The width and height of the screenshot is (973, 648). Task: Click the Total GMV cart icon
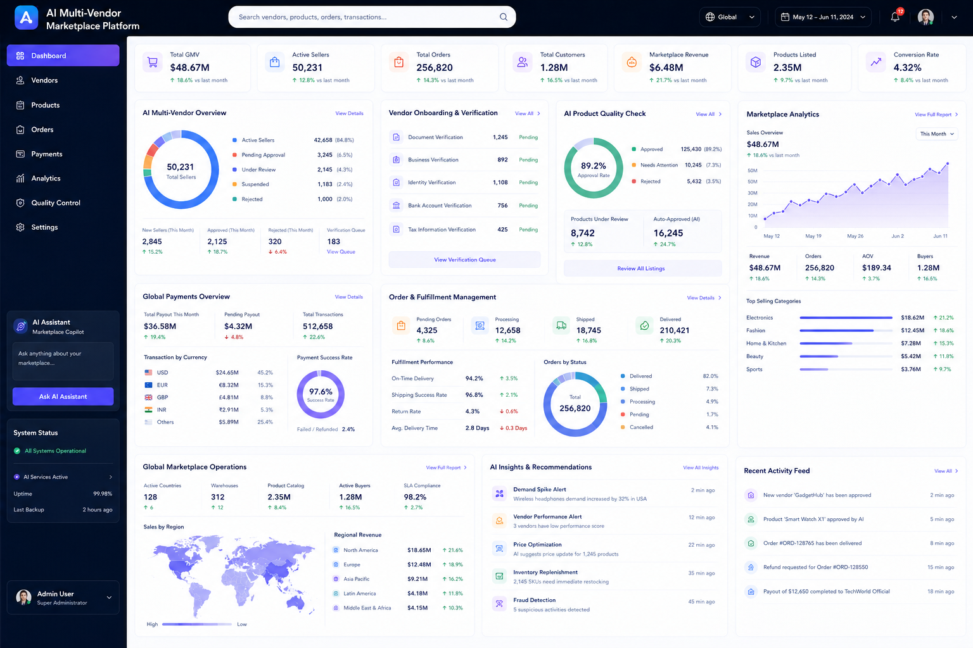(x=153, y=62)
